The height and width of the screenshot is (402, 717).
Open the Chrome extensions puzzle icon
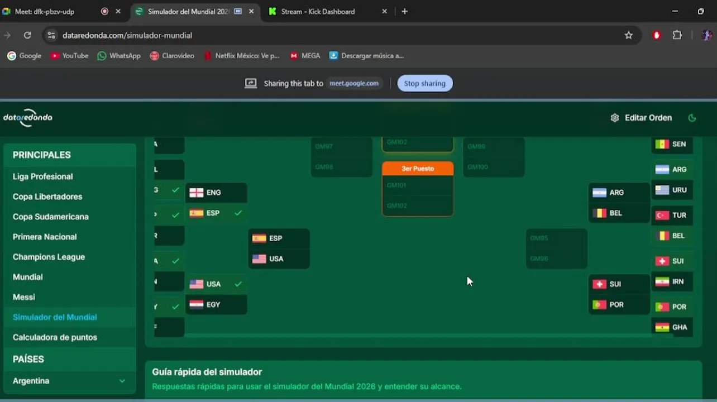[677, 35]
